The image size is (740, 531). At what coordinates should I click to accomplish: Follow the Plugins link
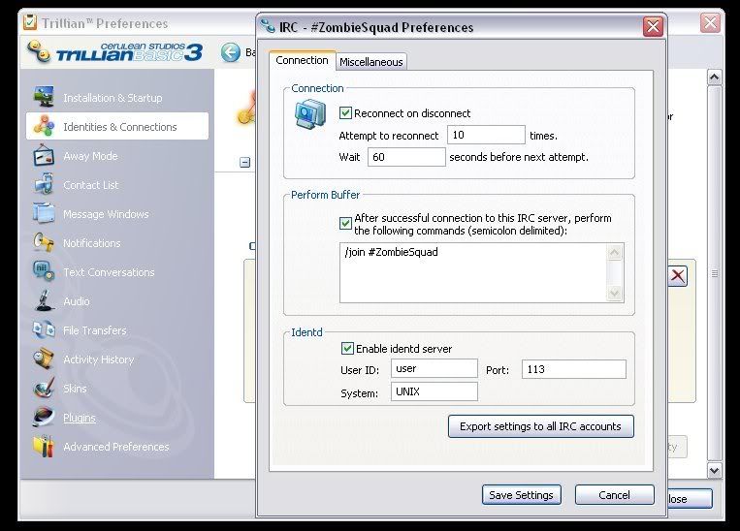[80, 418]
